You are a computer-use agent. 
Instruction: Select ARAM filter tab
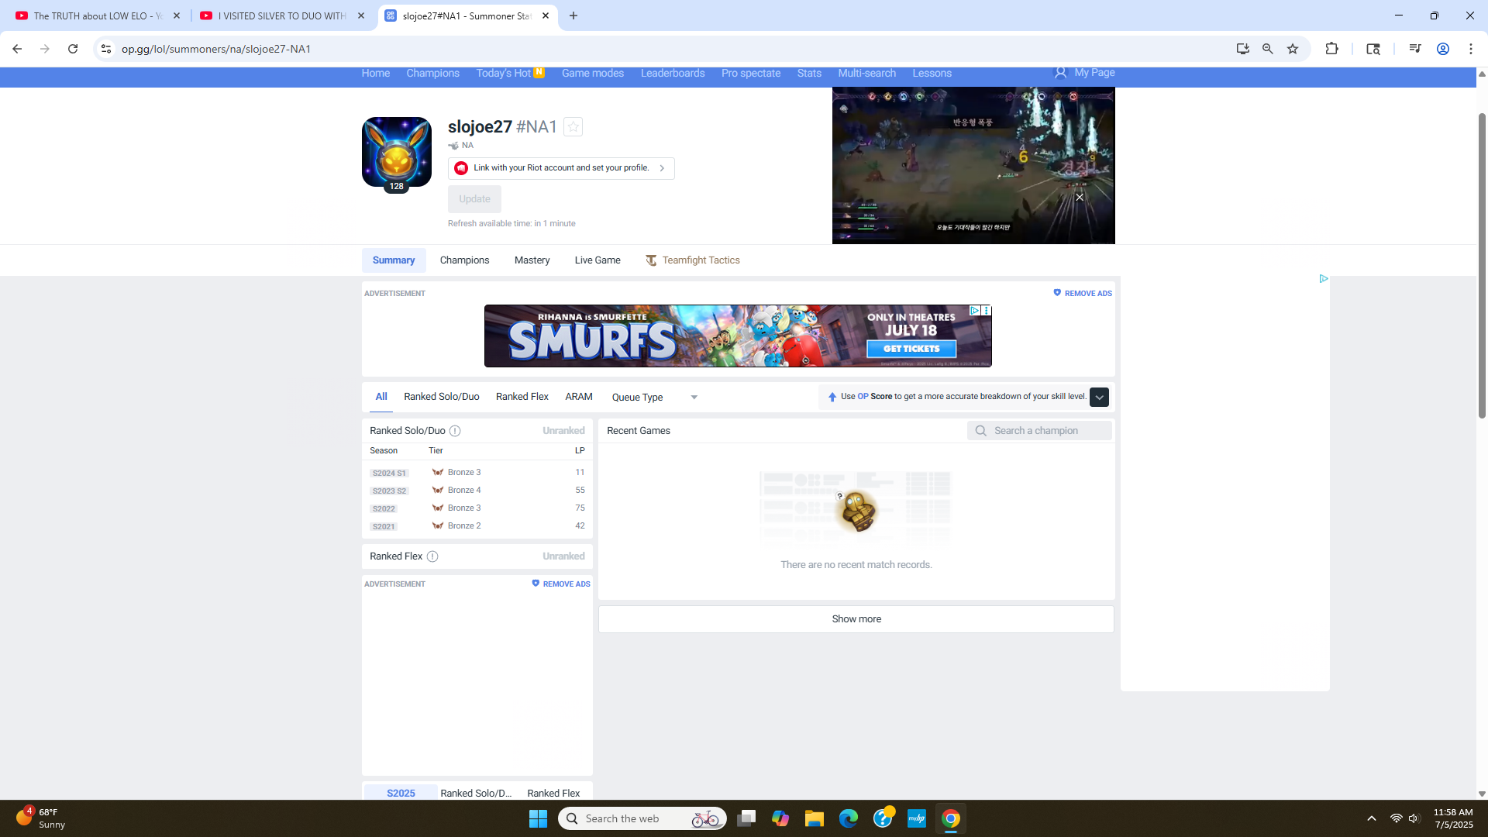[579, 397]
